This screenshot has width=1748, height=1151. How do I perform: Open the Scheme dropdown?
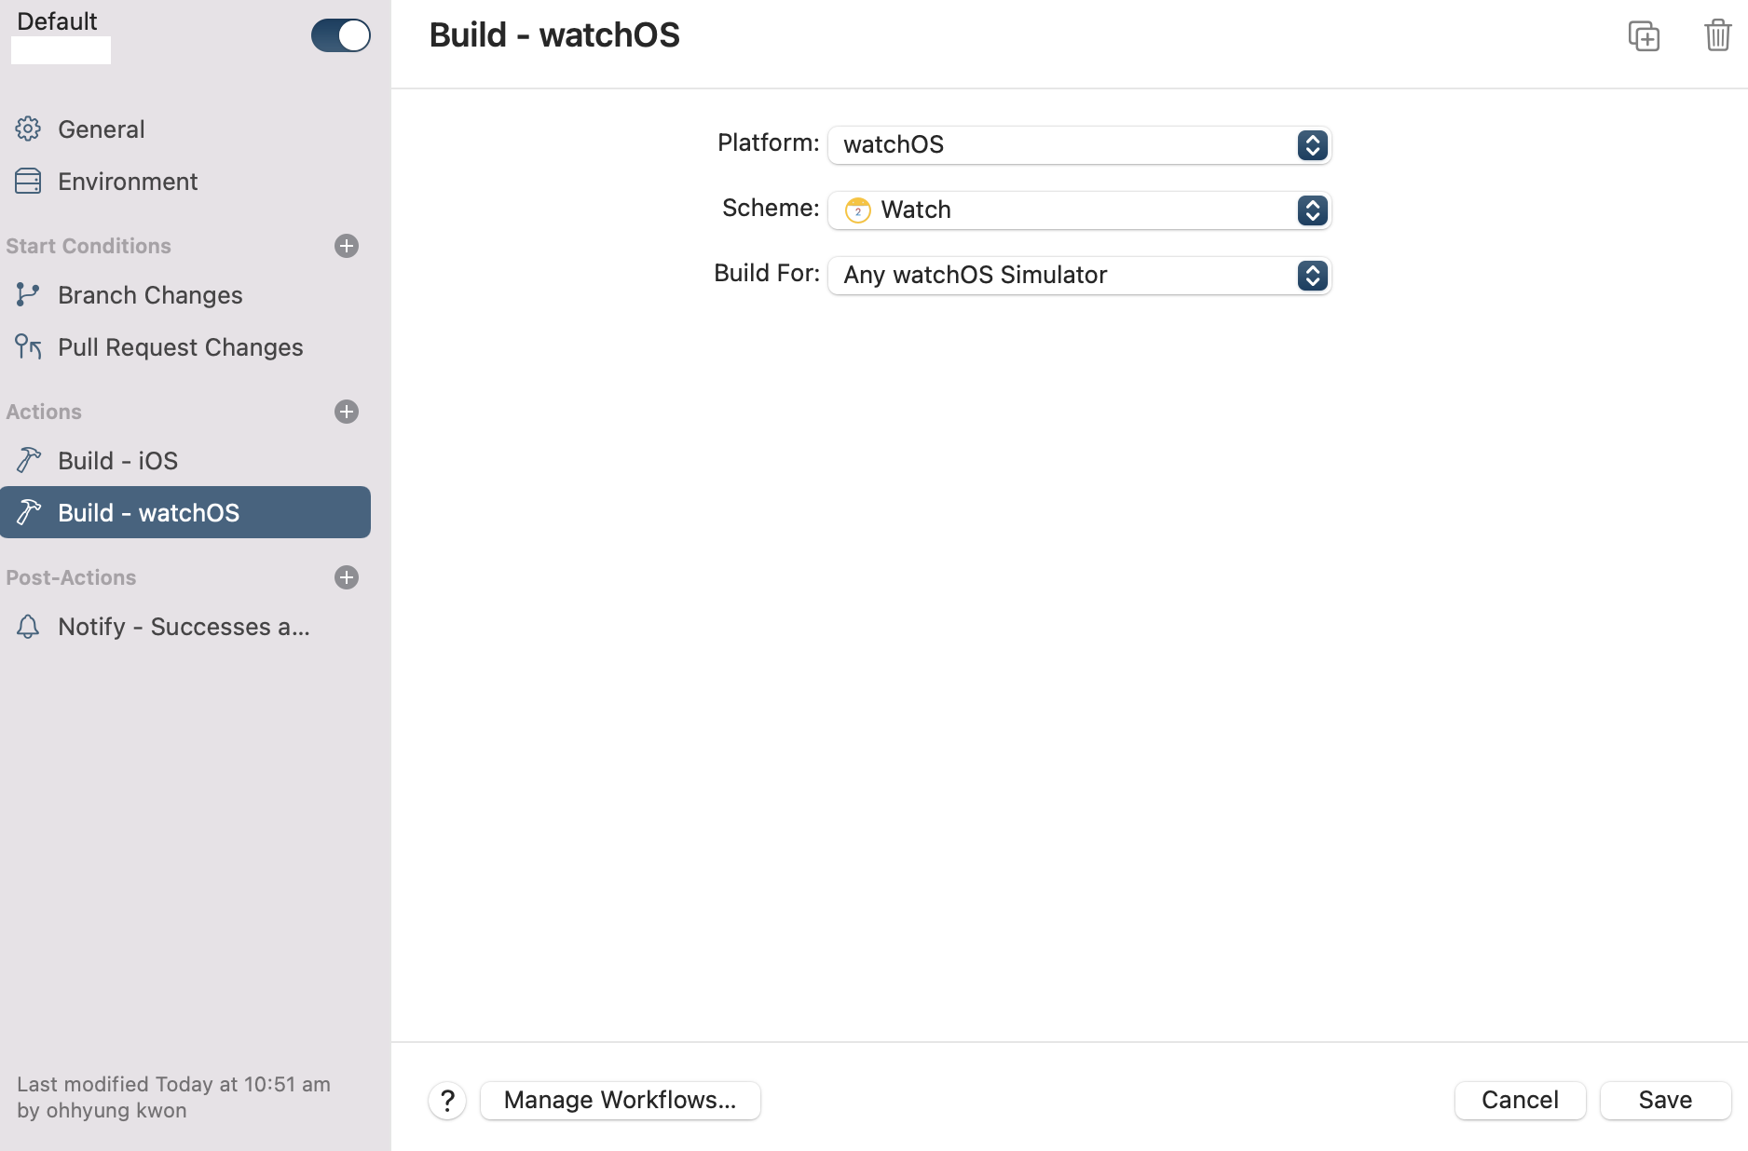pyautogui.click(x=1079, y=210)
